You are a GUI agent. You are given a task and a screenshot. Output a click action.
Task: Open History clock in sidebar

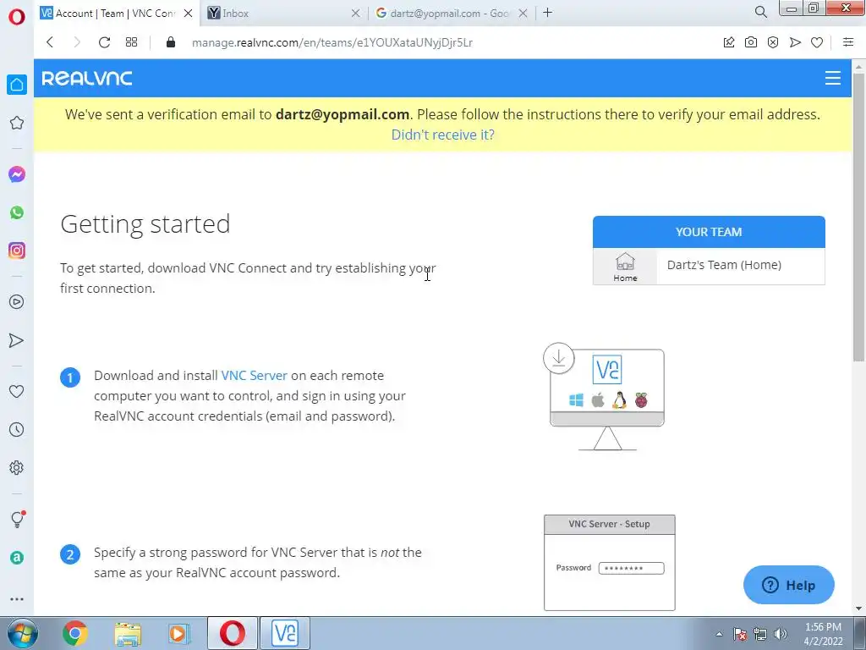click(x=17, y=429)
